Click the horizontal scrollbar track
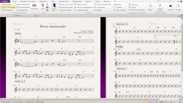The image size is (183, 103). point(90,99)
